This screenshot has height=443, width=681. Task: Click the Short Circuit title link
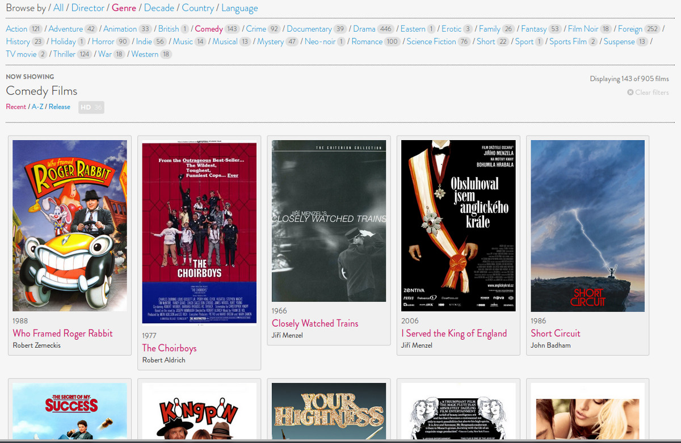coord(556,334)
